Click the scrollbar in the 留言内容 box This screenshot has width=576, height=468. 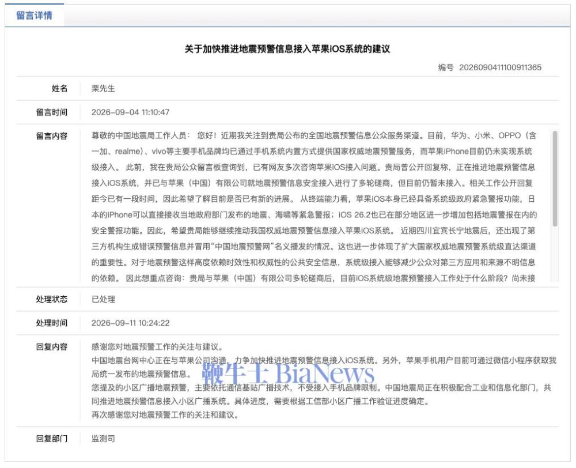click(555, 179)
